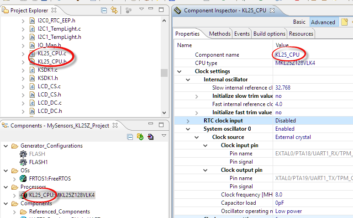Image resolution: width=353 pixels, height=218 pixels.
Task: Click the LCD_DC.h file icon
Action: pos(32,111)
